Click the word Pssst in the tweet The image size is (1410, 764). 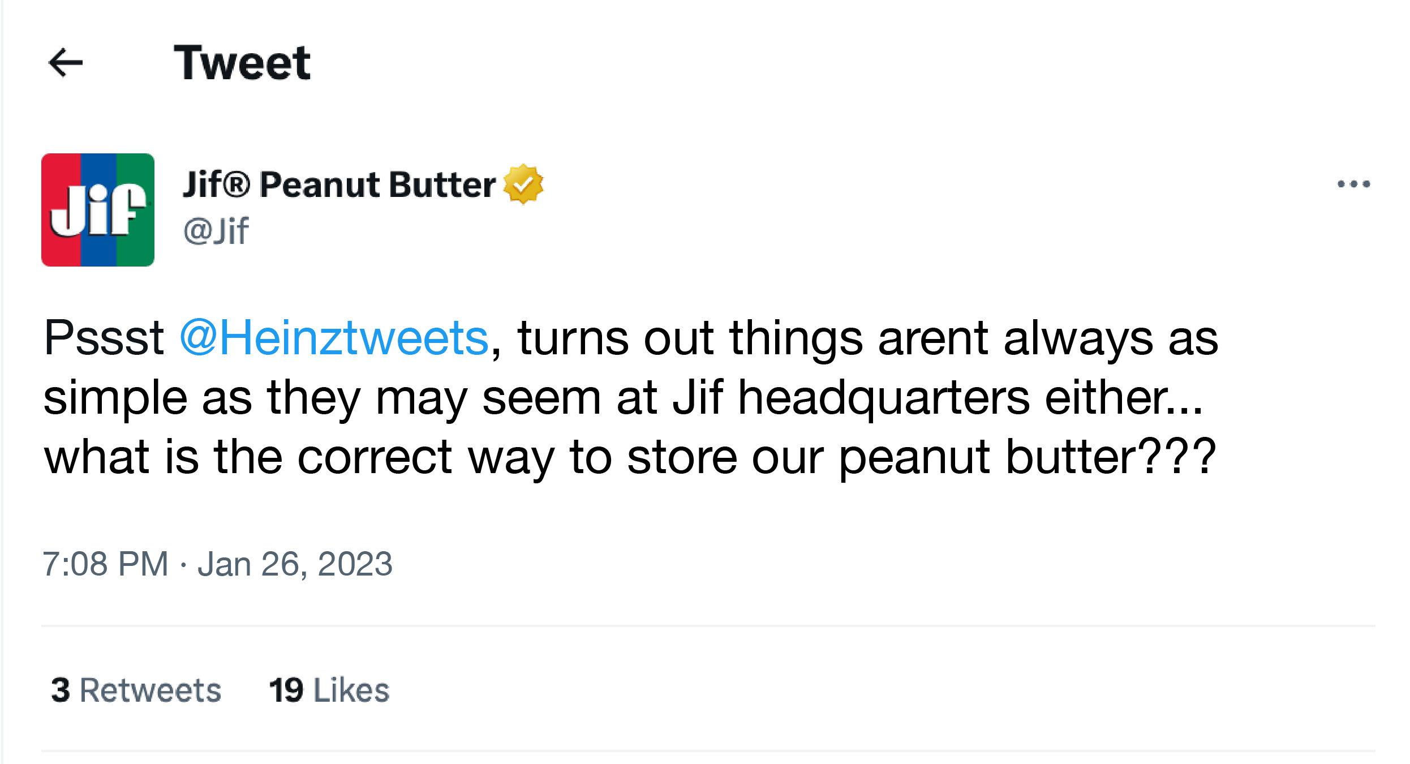click(x=104, y=338)
